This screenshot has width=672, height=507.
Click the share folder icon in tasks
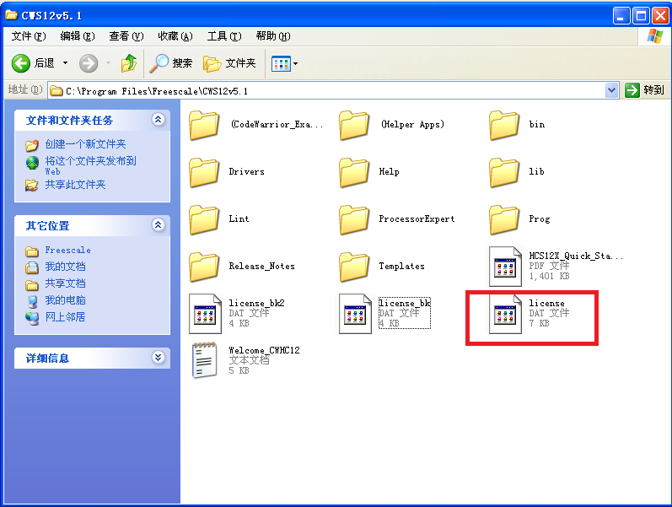(x=31, y=186)
